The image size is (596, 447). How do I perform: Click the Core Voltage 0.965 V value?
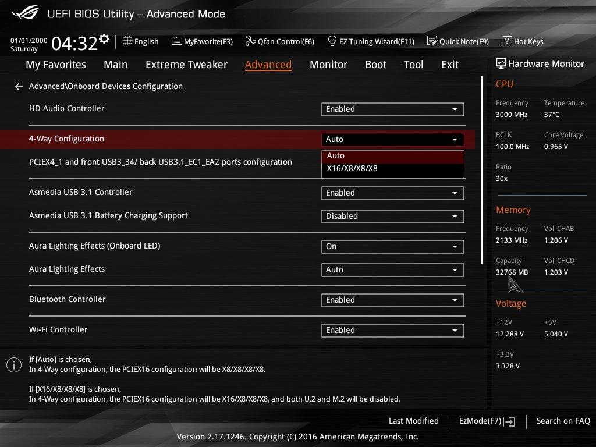pos(556,146)
